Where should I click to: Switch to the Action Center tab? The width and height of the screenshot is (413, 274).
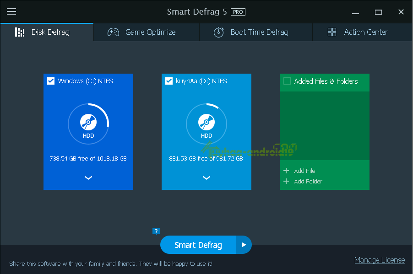click(363, 32)
